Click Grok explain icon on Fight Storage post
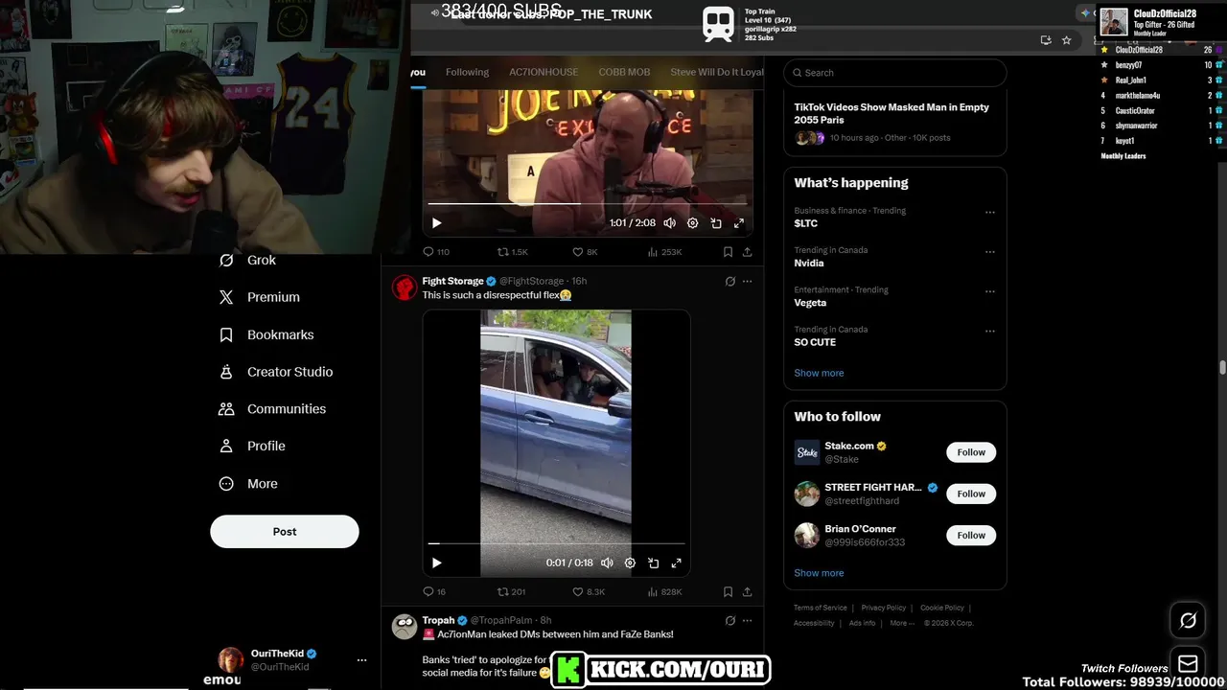 pyautogui.click(x=729, y=282)
